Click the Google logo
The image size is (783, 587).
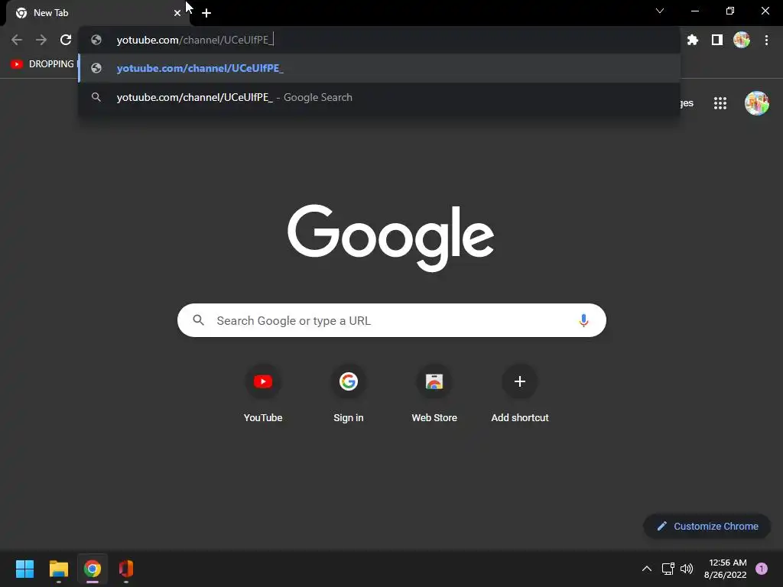click(391, 238)
